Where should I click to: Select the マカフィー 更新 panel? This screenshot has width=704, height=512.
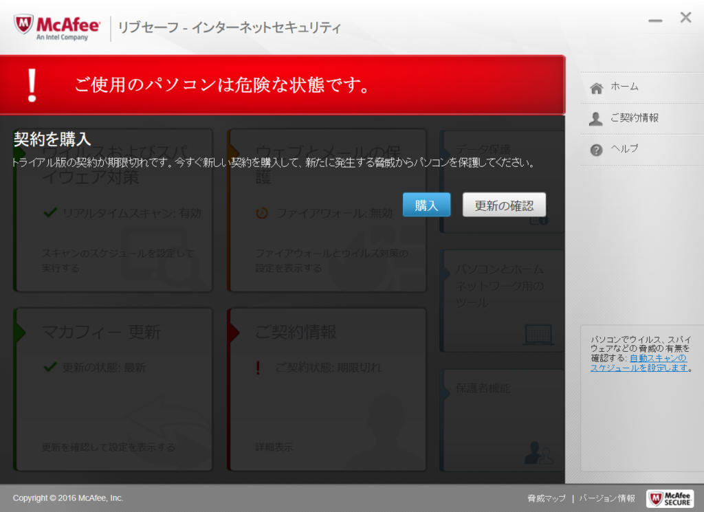[x=113, y=389]
